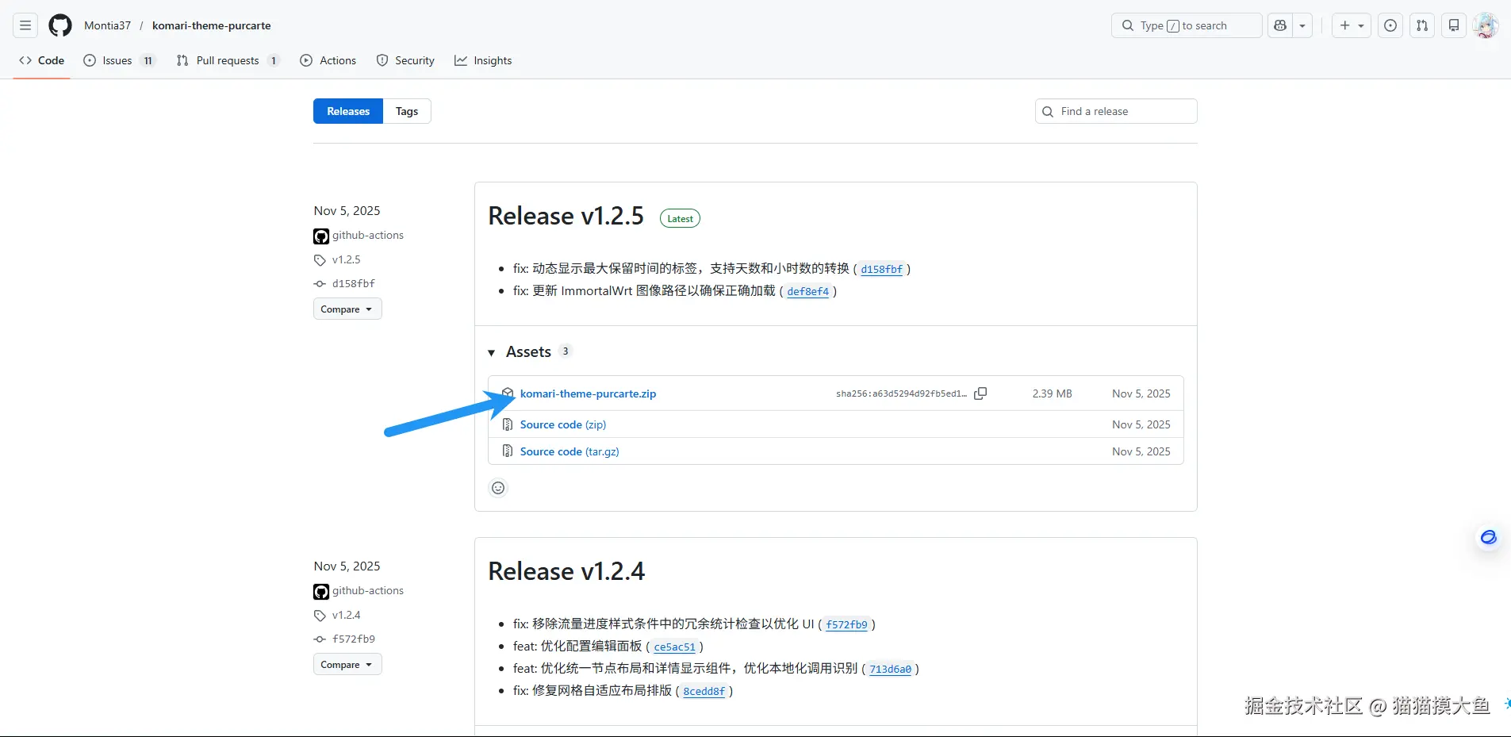The width and height of the screenshot is (1511, 737).
Task: Open commit link ce5ac51
Action: pyautogui.click(x=675, y=647)
